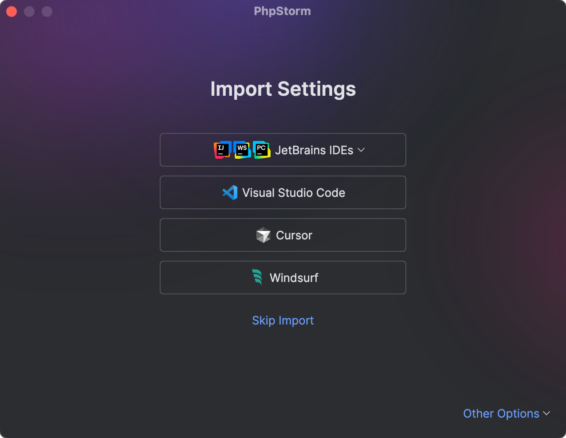Click the Cursor cube icon
The image size is (566, 438).
pos(263,235)
